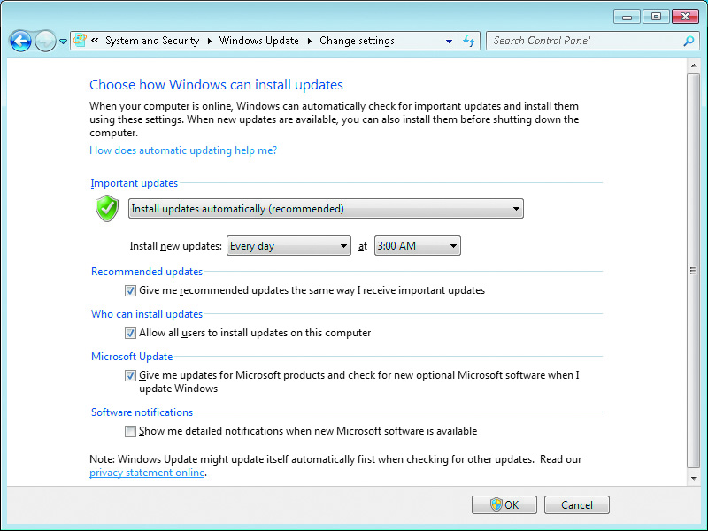Viewport: 708px width, 531px height.
Task: Click the magnifier search icon
Action: 689,41
